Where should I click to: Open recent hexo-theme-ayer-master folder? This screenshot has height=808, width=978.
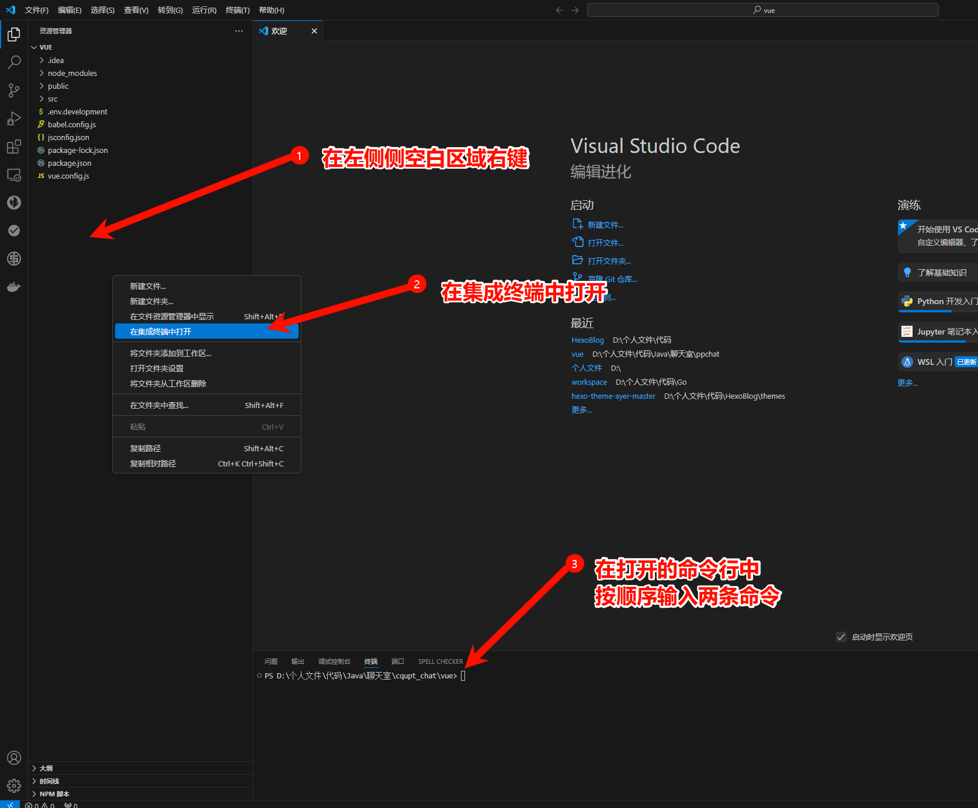[613, 396]
